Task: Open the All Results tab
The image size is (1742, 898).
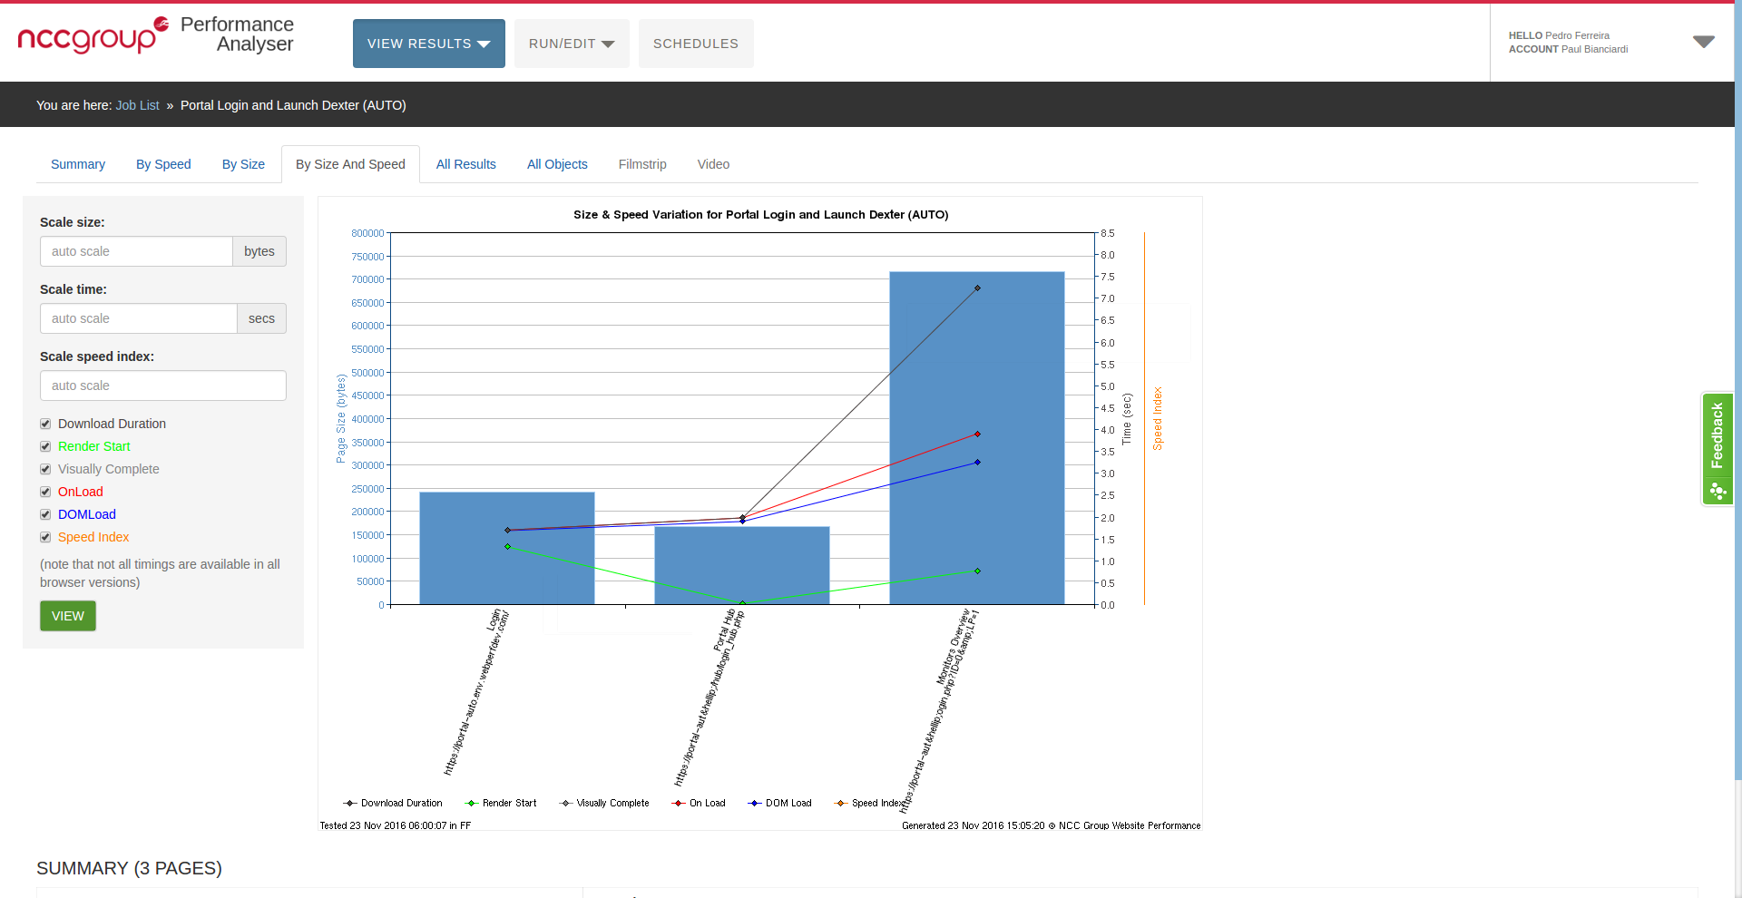Action: click(x=466, y=164)
